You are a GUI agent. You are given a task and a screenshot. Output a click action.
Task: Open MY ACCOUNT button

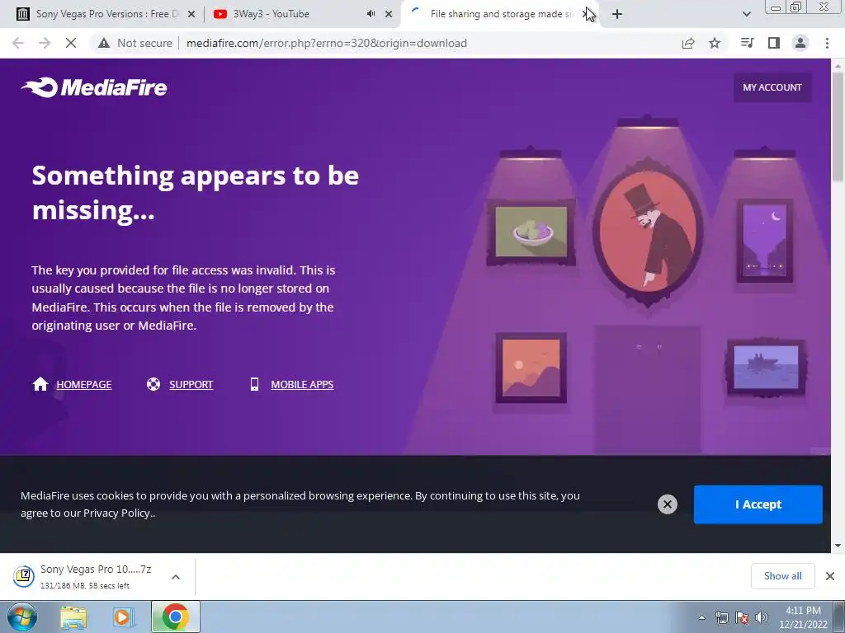tap(772, 87)
